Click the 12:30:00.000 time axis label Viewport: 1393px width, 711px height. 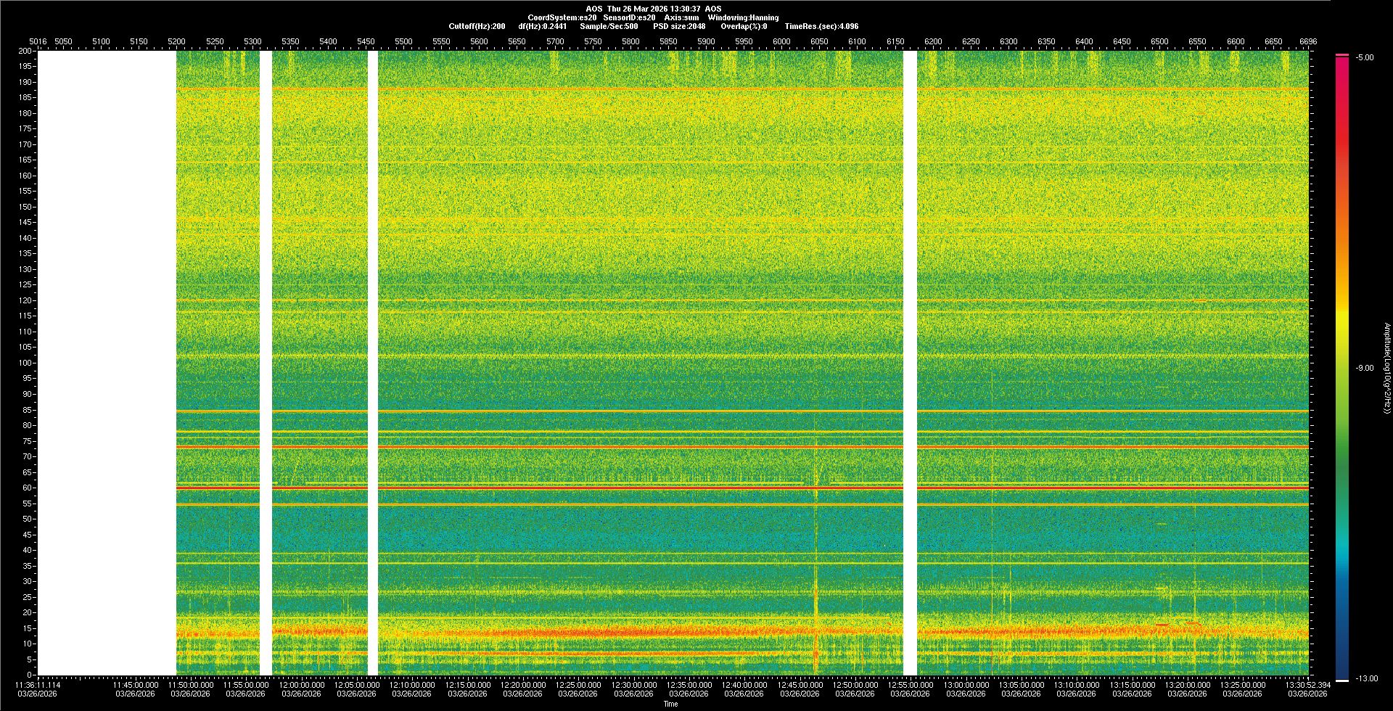tap(633, 684)
